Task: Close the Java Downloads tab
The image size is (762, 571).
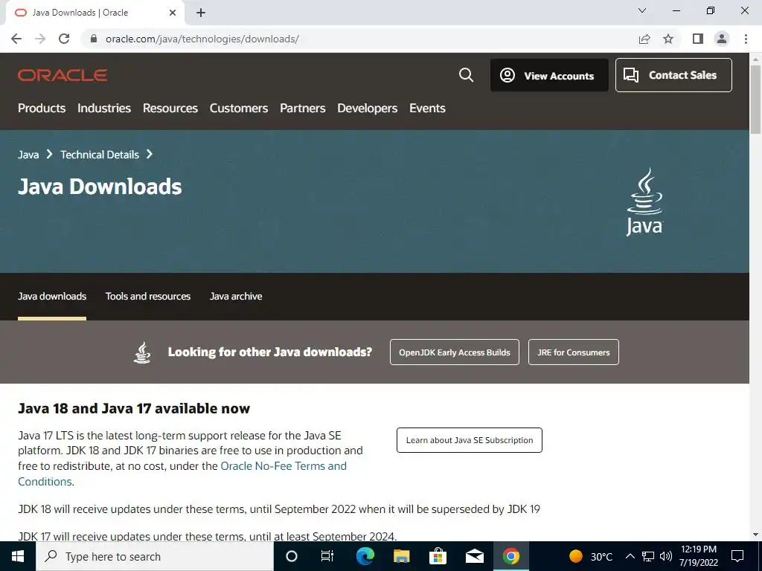Action: (173, 13)
